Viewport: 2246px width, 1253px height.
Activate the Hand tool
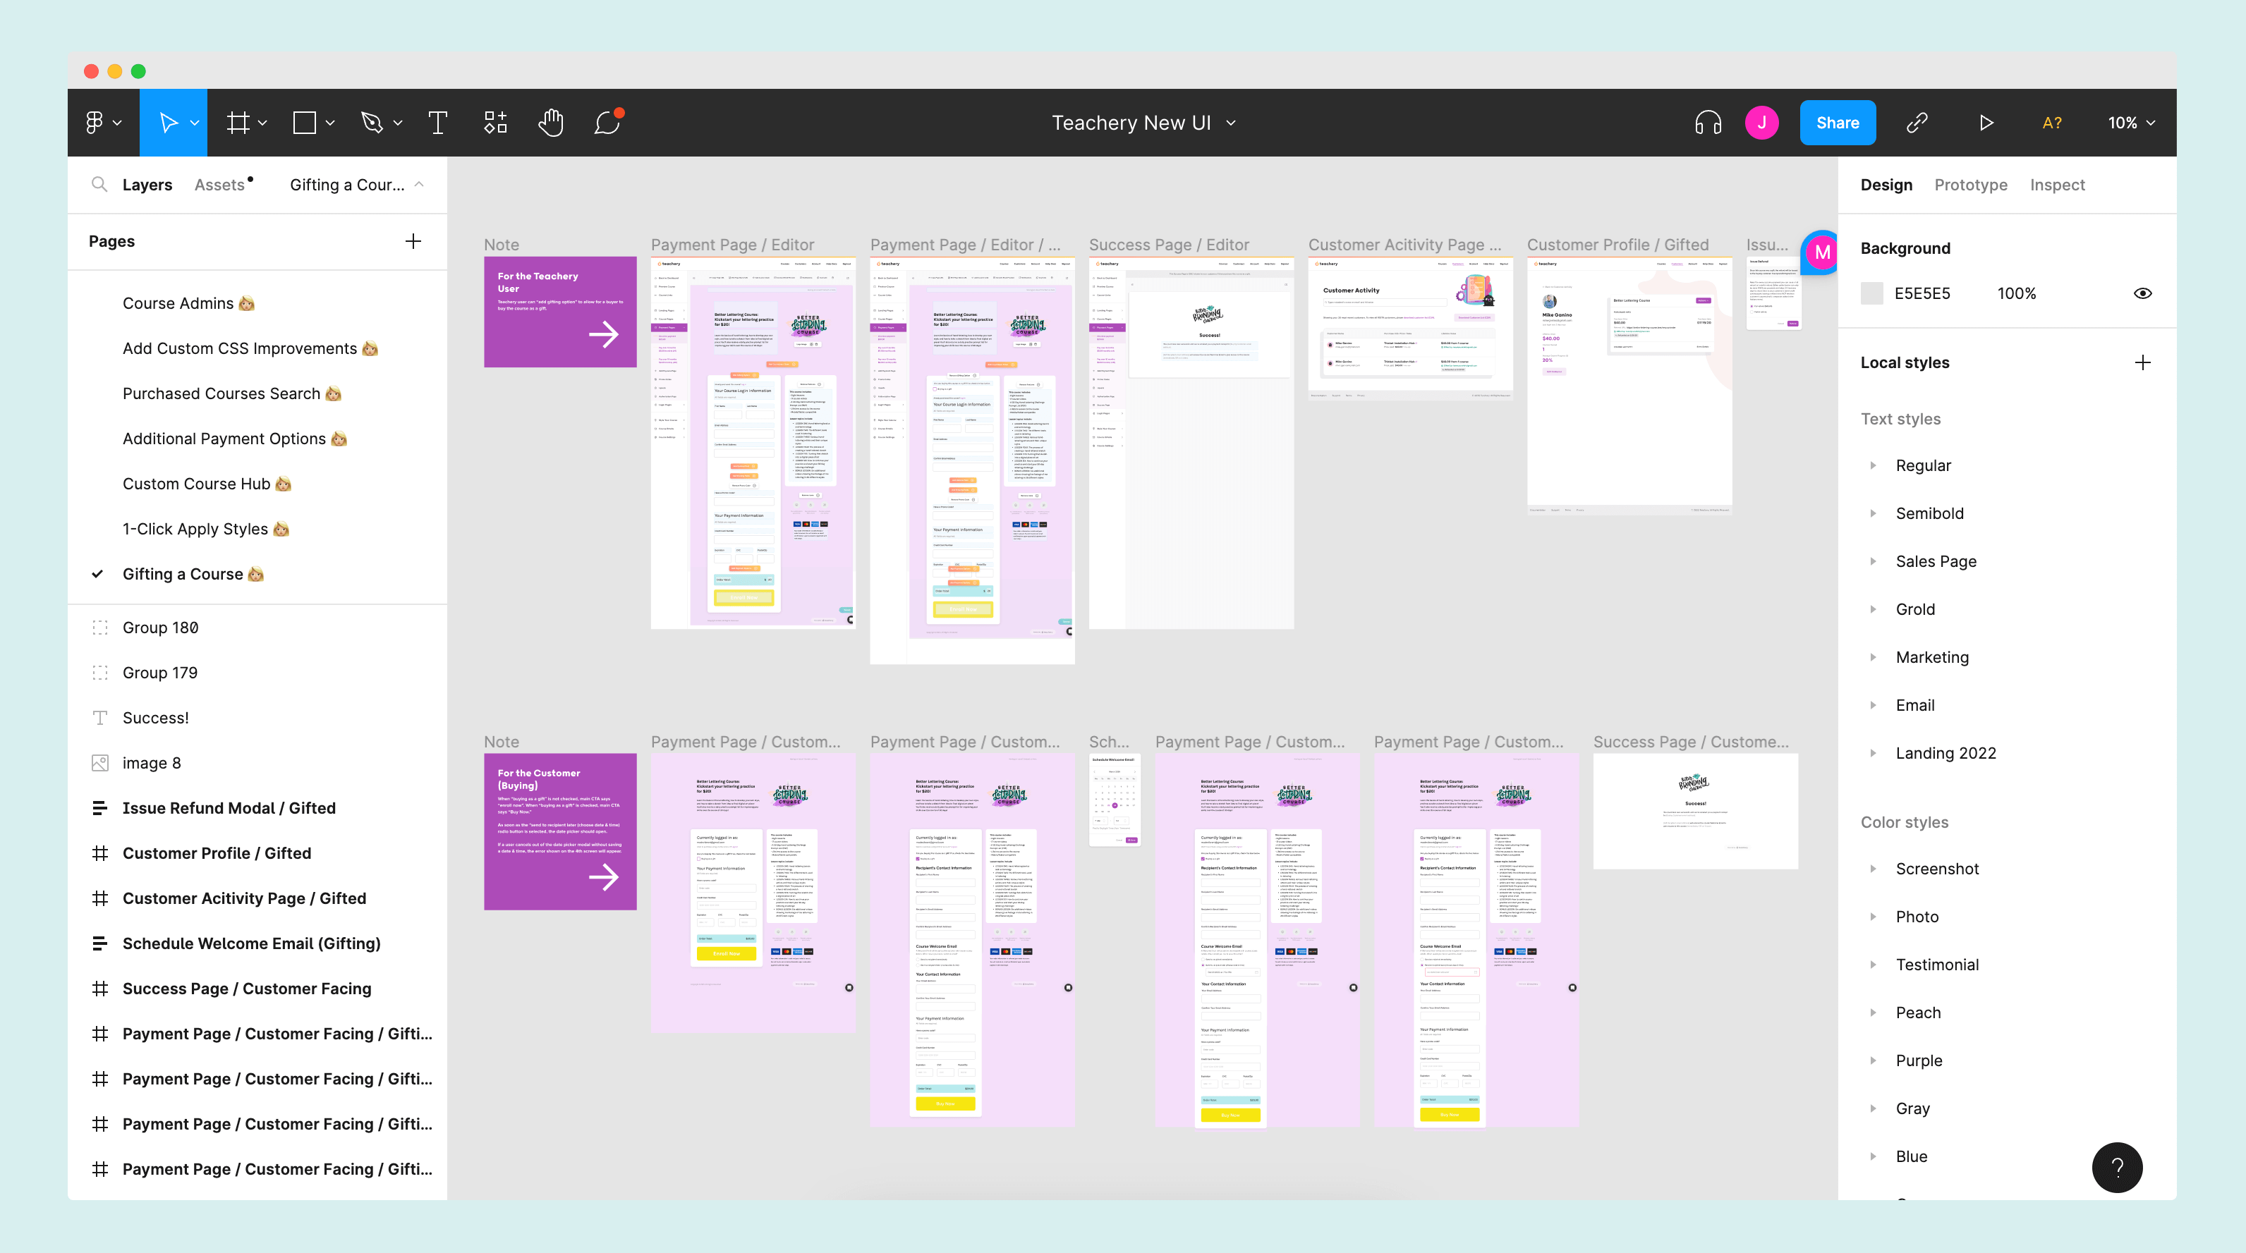[551, 122]
